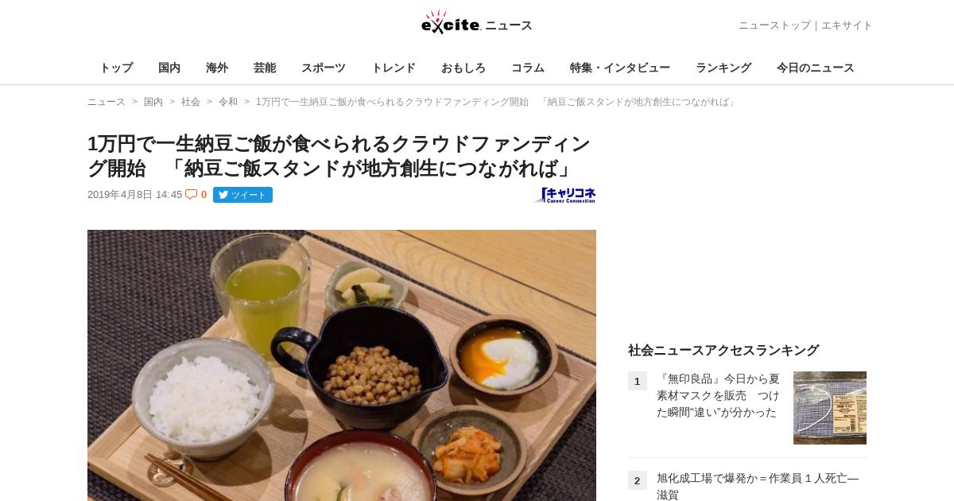Click 令和 in the breadcrumb
This screenshot has height=501, width=954.
tap(228, 102)
